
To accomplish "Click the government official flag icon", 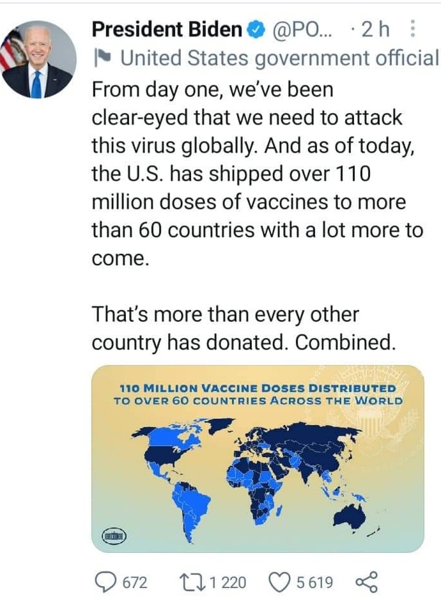I will click(100, 58).
